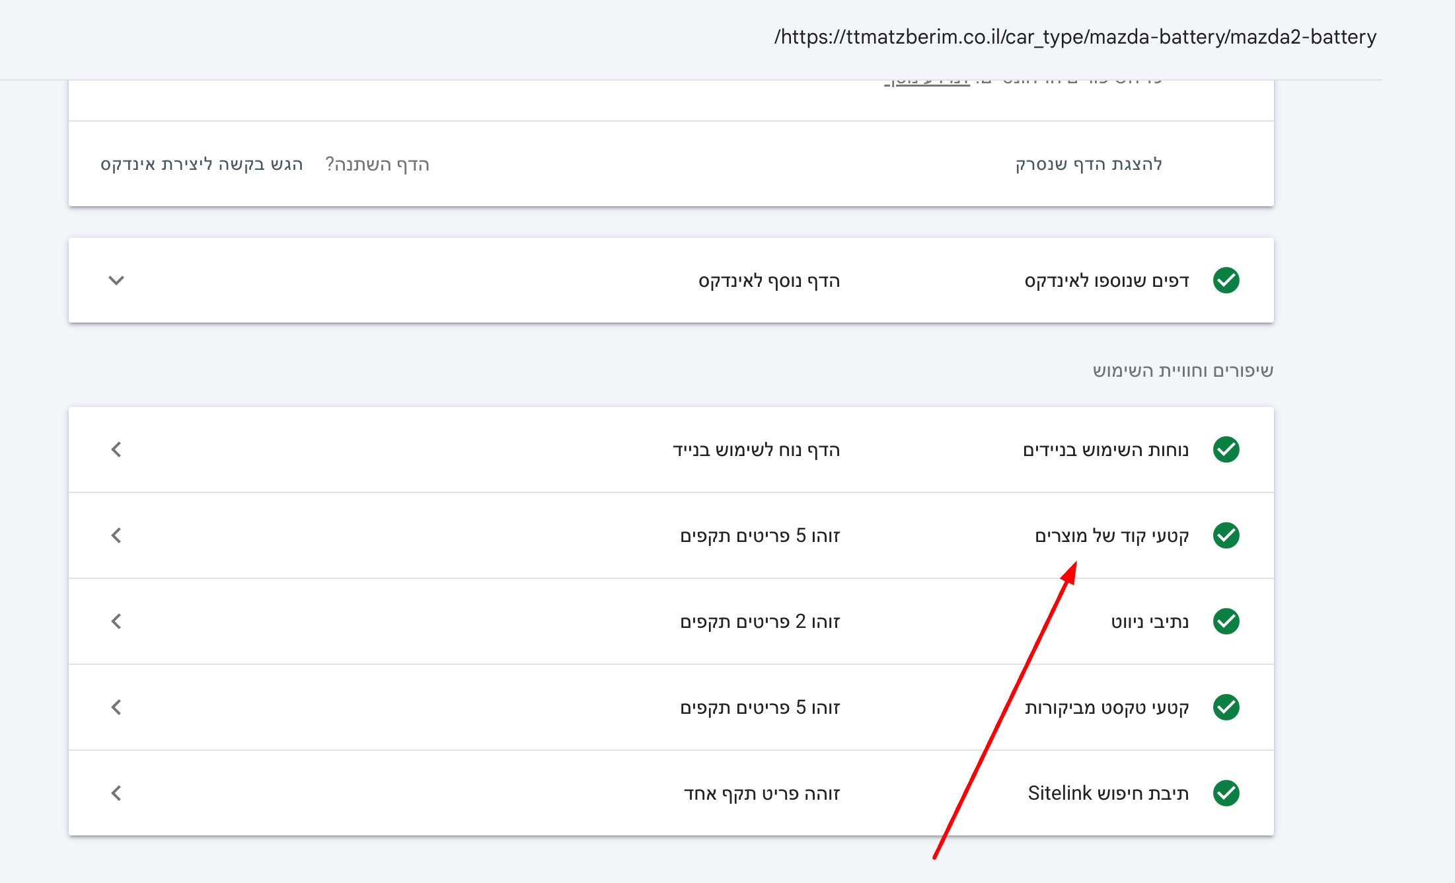The height and width of the screenshot is (883, 1455).
Task: Click זוהו 5 פריטים תקפים in products row
Action: tap(760, 536)
